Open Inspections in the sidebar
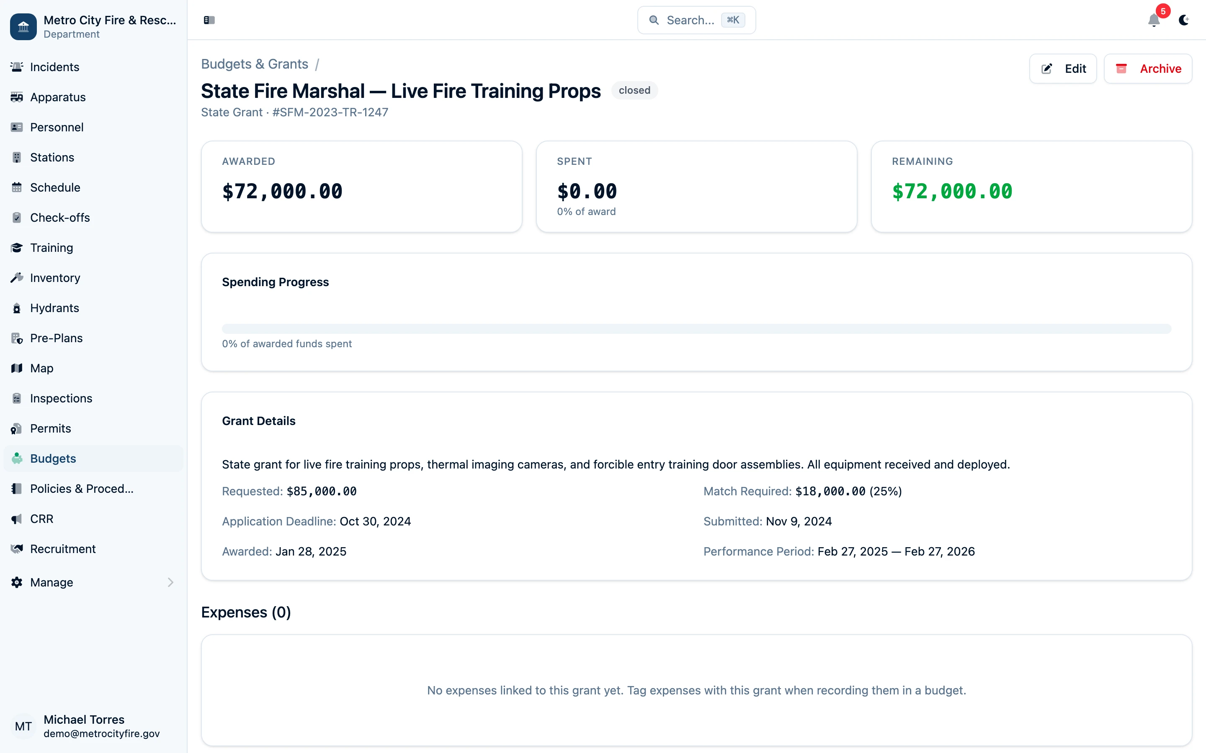Viewport: 1206px width, 753px height. 61,398
